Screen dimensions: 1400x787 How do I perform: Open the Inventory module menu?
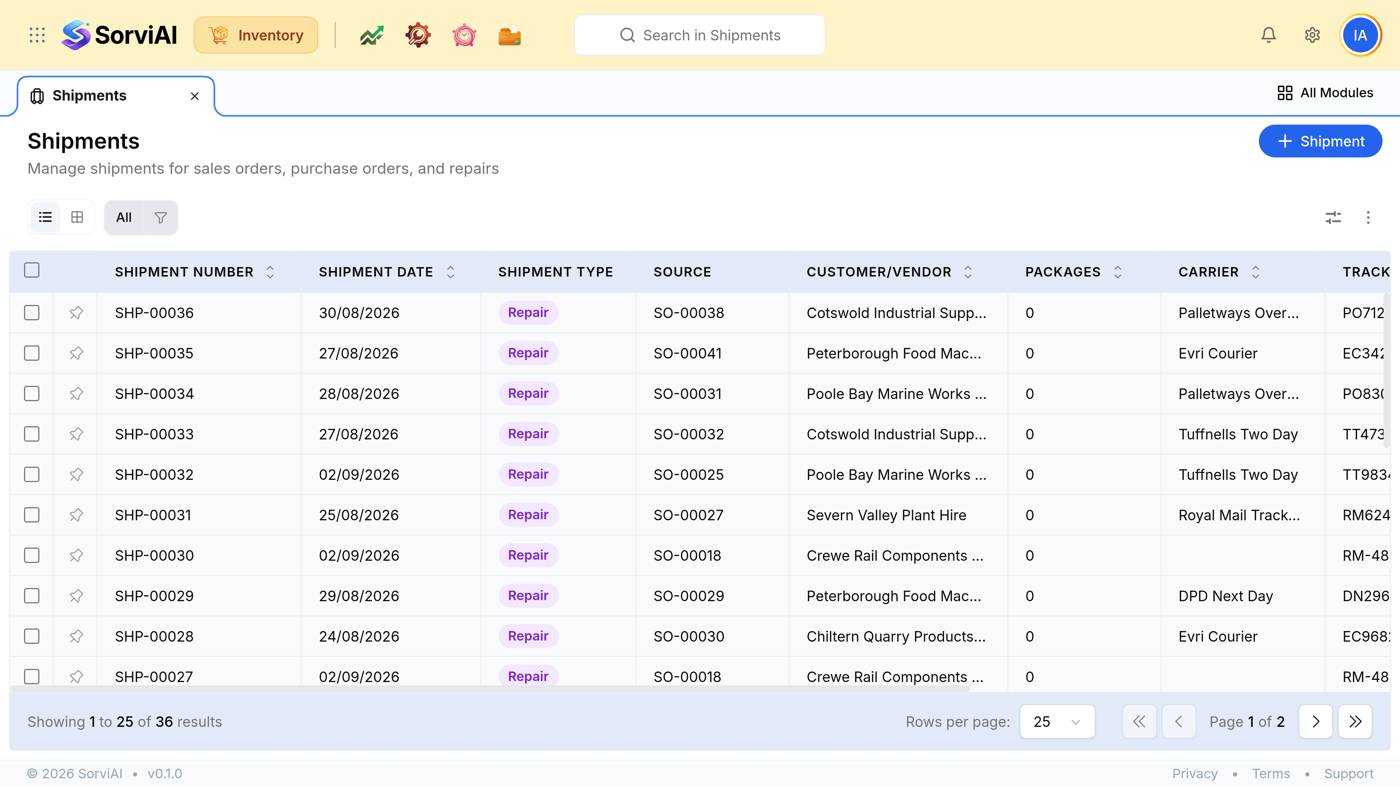256,35
